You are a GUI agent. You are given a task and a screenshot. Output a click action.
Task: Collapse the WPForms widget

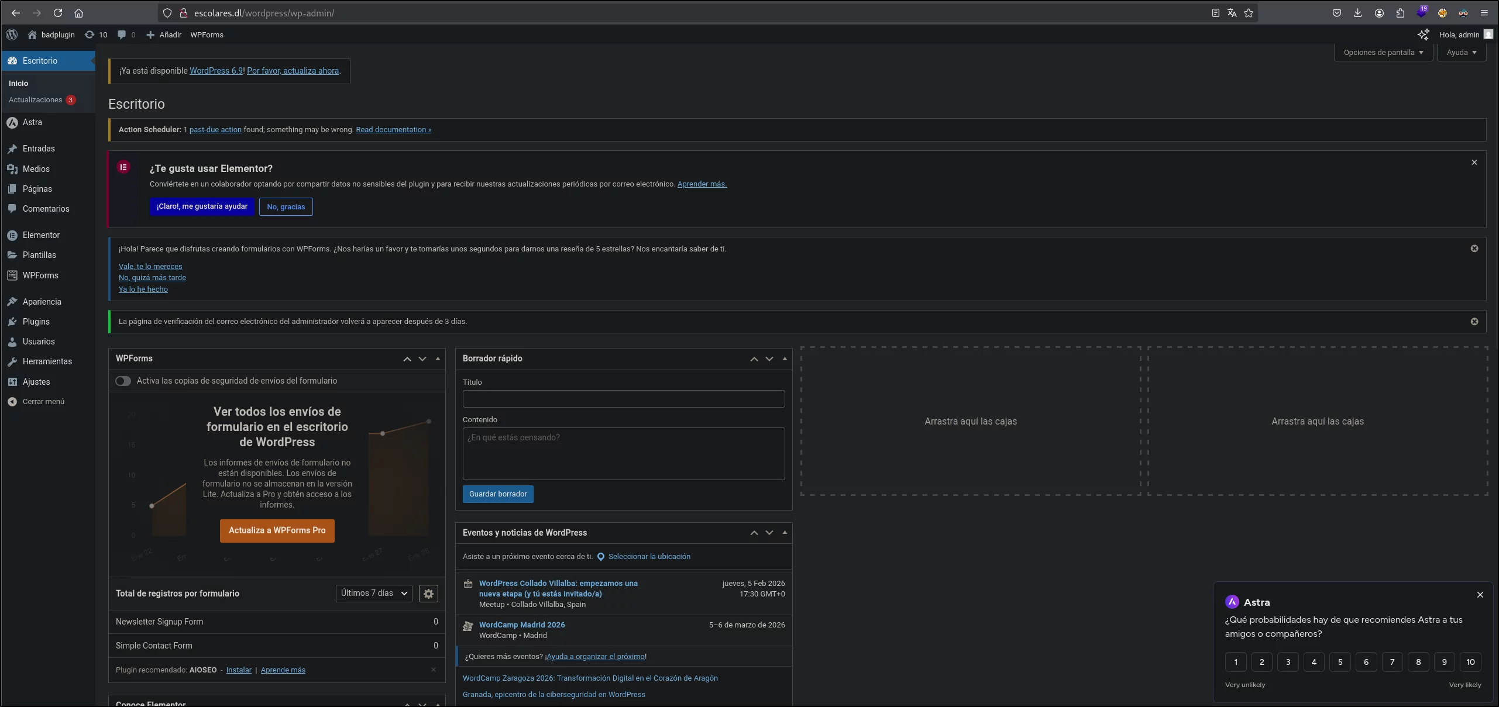(x=438, y=359)
